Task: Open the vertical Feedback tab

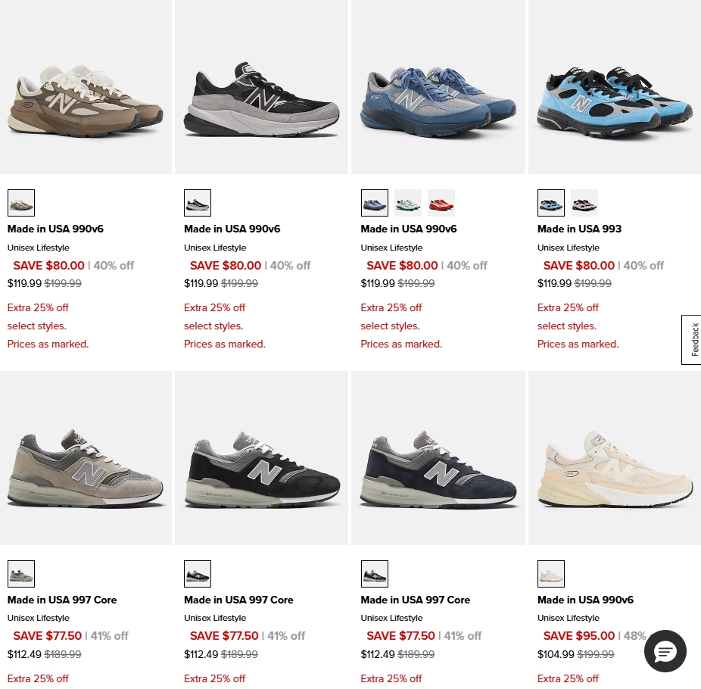Action: 692,340
